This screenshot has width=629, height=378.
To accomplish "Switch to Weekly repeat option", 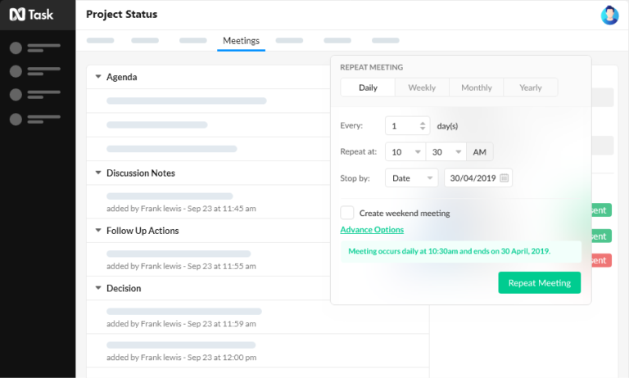I will click(x=422, y=88).
